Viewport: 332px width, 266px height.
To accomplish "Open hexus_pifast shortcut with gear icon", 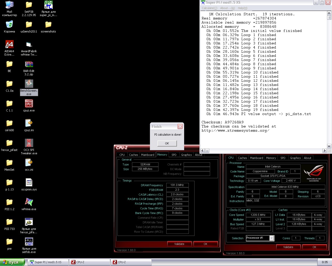I will tap(29, 226).
